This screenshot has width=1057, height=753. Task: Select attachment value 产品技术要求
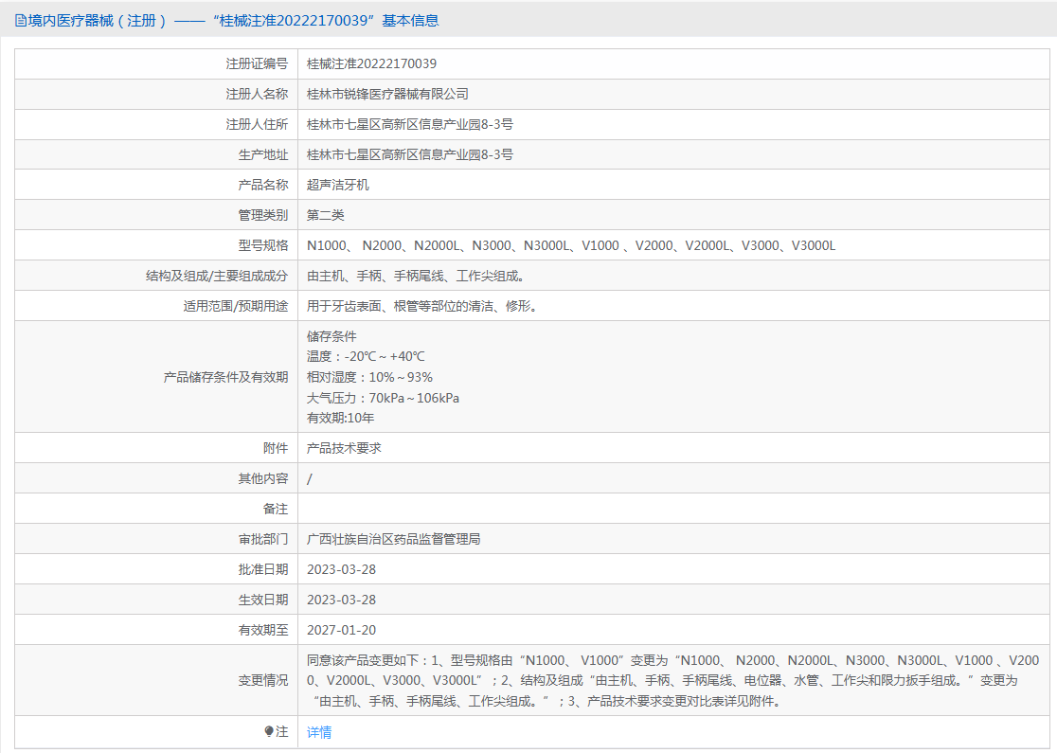coord(344,448)
